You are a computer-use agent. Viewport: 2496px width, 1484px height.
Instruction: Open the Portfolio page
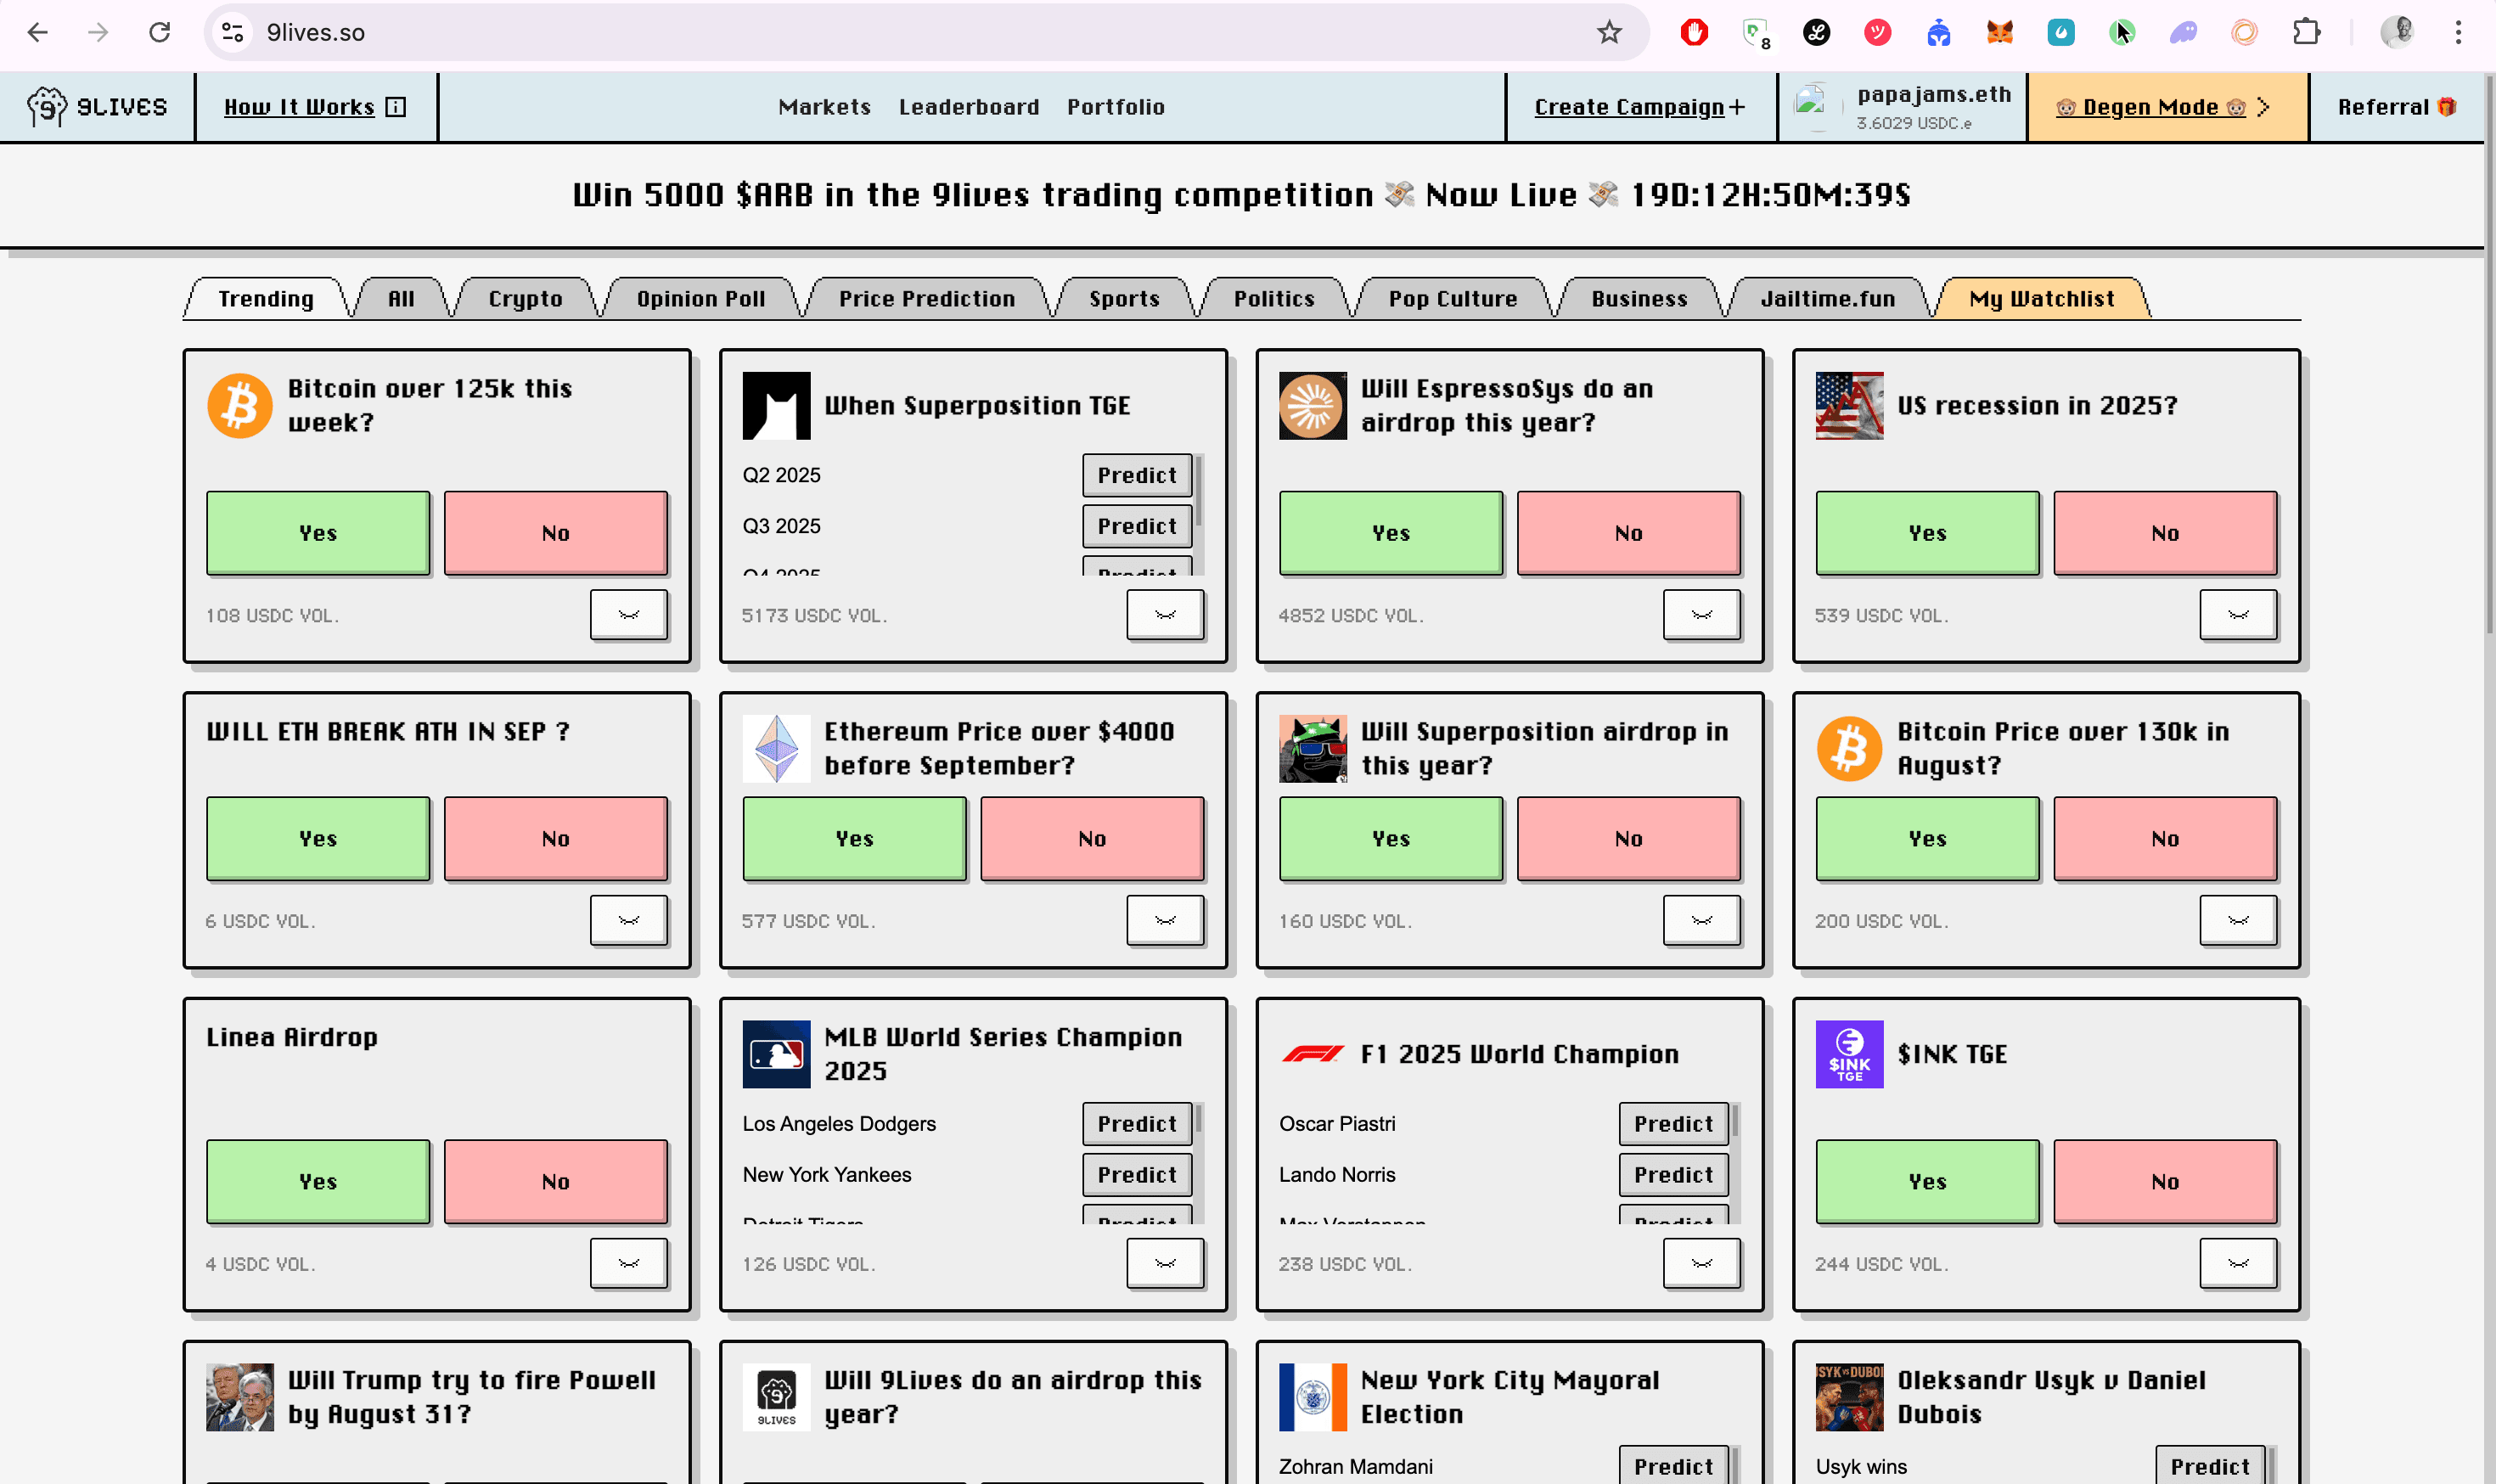pos(1115,107)
